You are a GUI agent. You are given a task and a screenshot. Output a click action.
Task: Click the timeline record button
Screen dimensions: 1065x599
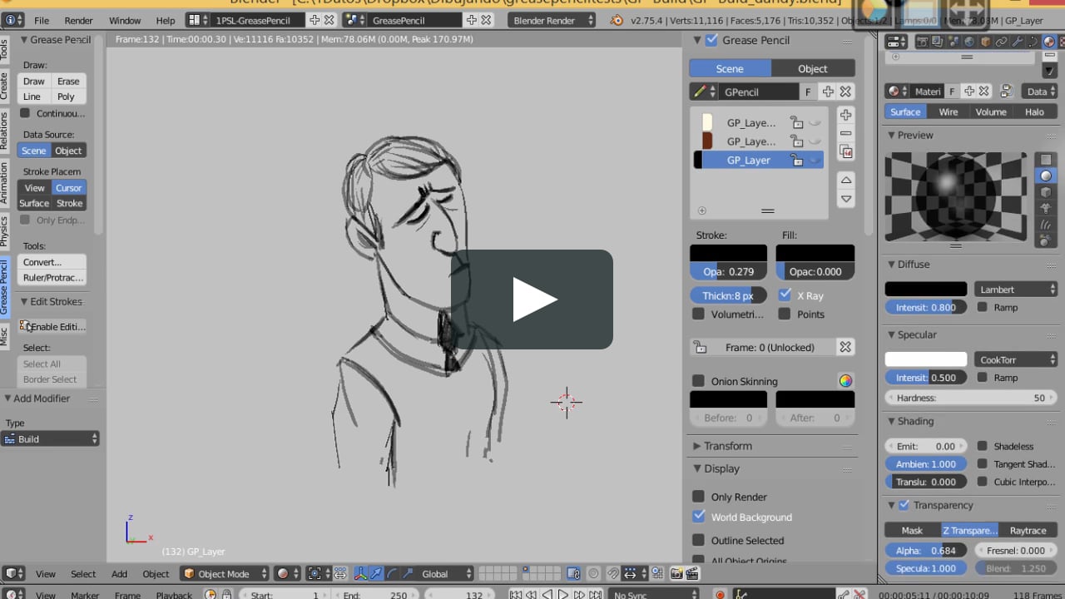click(720, 595)
